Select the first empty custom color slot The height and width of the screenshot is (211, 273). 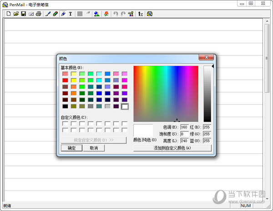65,123
